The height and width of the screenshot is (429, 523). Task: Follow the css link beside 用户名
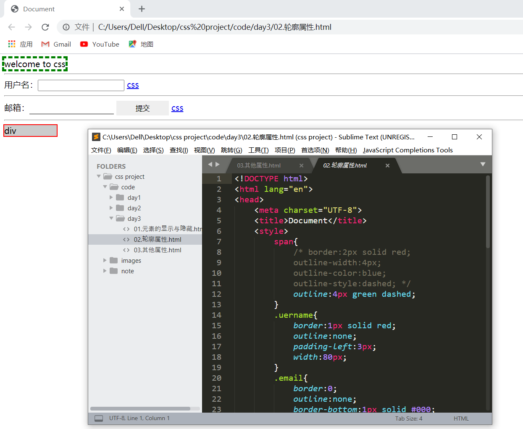[133, 85]
